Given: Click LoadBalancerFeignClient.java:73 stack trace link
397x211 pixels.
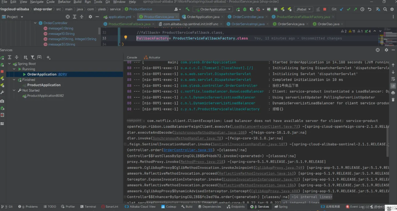Looking at the screenshot, I should tap(265, 126).
